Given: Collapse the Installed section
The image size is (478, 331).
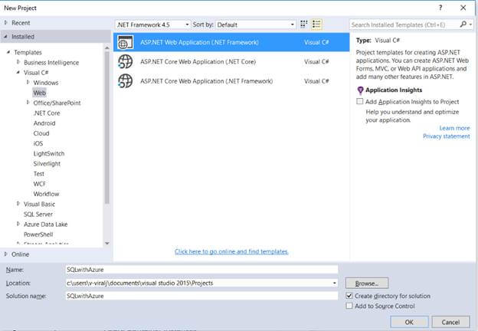Looking at the screenshot, I should pyautogui.click(x=6, y=37).
